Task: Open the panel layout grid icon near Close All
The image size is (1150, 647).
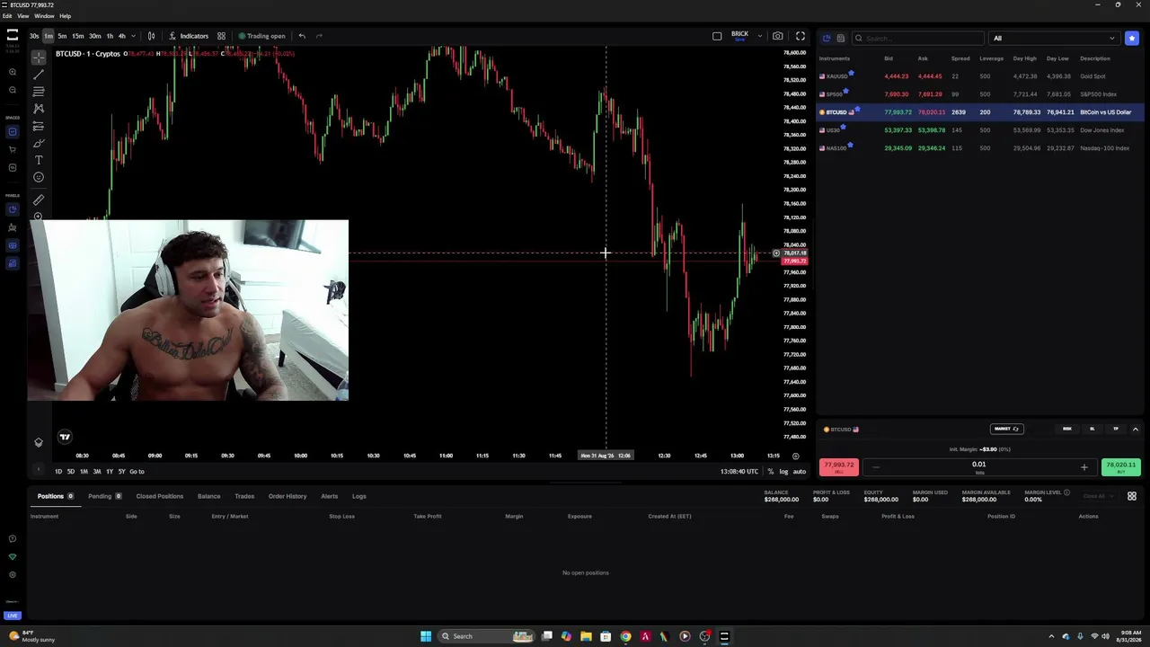Action: 1132,496
